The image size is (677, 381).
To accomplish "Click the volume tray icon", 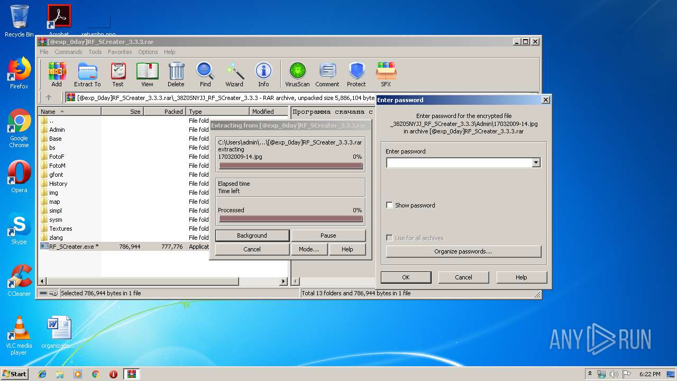I will coord(614,374).
